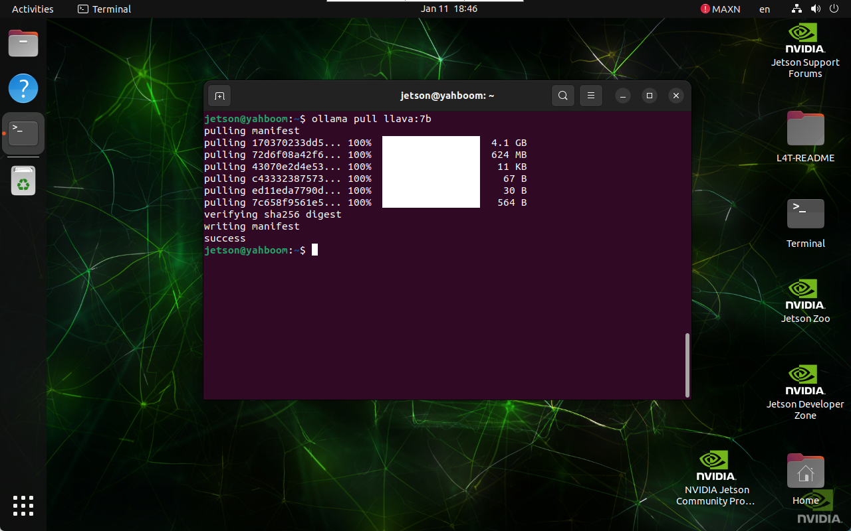The height and width of the screenshot is (531, 851).
Task: Click the 'pulling manifest' line
Action: pos(252,131)
